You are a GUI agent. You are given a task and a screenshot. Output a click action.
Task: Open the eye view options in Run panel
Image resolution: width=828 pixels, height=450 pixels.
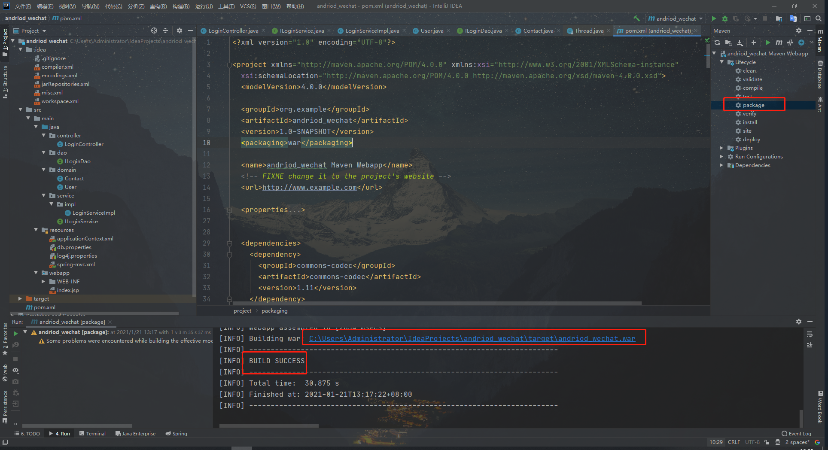[x=15, y=370]
